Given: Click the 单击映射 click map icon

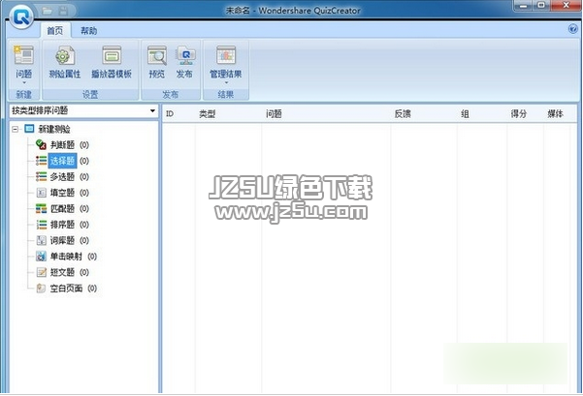Looking at the screenshot, I should pos(41,256).
